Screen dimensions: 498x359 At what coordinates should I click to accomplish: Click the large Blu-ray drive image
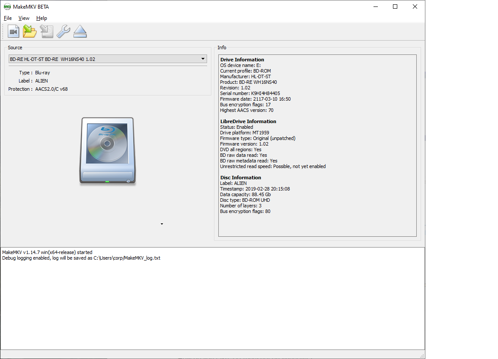[108, 150]
